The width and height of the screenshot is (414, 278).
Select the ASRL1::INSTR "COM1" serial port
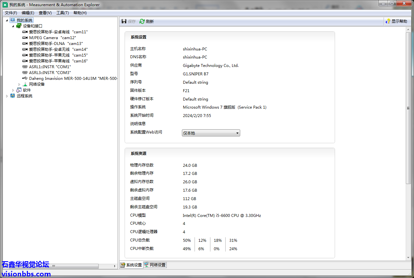pos(50,67)
